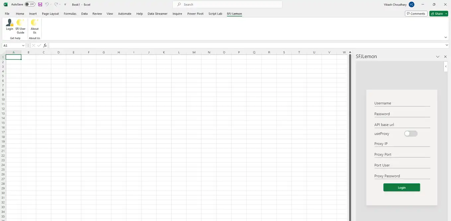451x221 pixels.
Task: Click the Proxy Port field
Action: 402,155
